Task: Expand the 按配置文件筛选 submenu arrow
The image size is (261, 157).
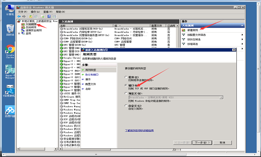Action: pyautogui.click(x=242, y=35)
